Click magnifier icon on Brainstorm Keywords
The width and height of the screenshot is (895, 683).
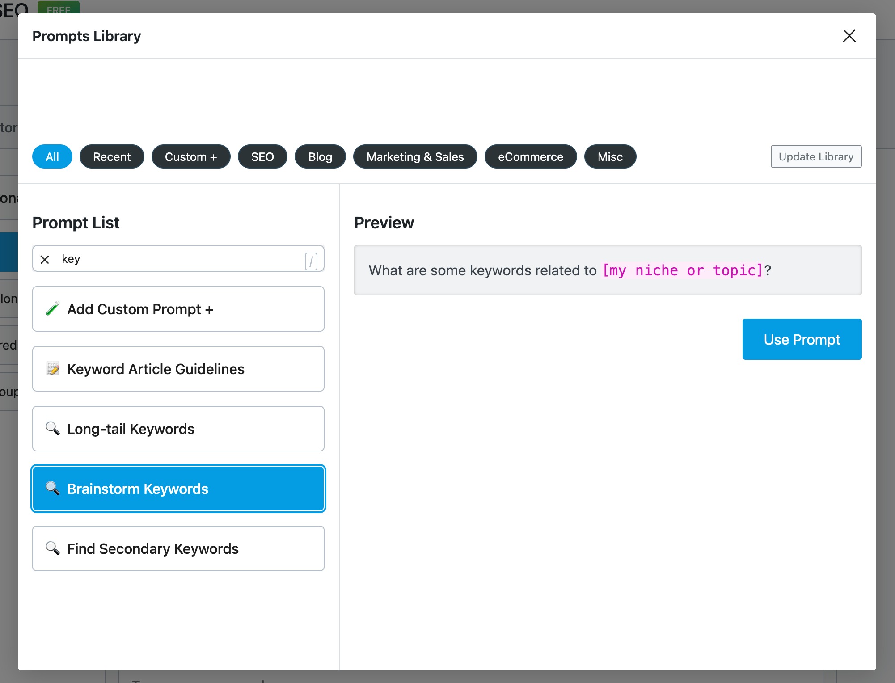[53, 489]
